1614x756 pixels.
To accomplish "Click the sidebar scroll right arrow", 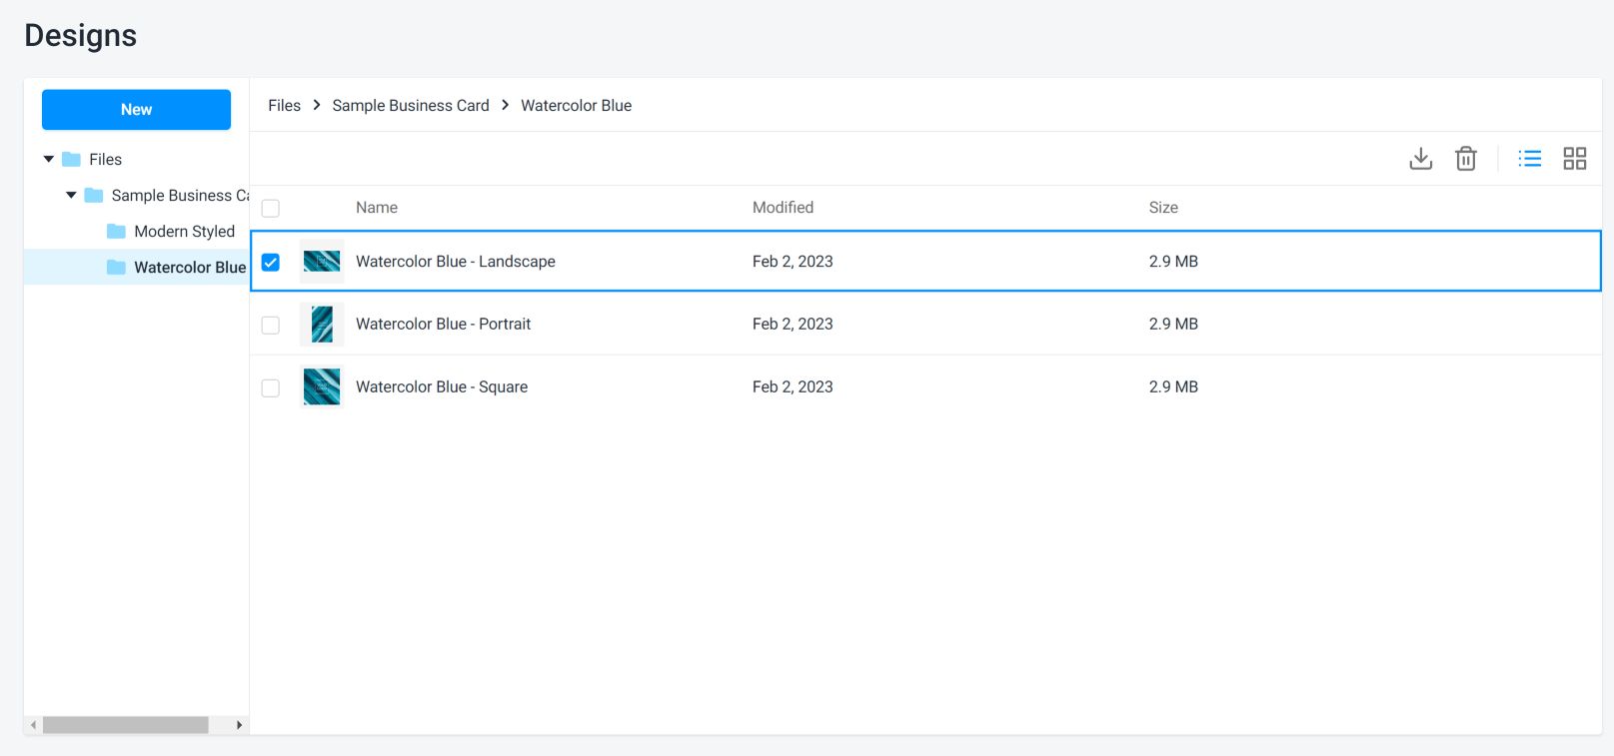I will pos(239,725).
